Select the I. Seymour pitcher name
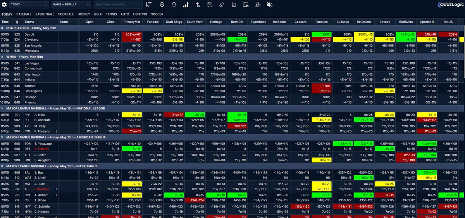This screenshot has height=218, width=465. (x=42, y=190)
